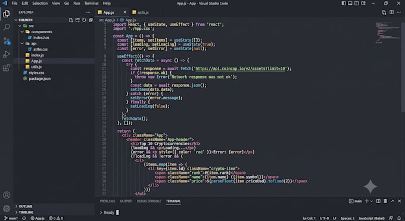Open the Edit menu
Image resolution: width=405 pixels, height=221 pixels.
pyautogui.click(x=25, y=4)
